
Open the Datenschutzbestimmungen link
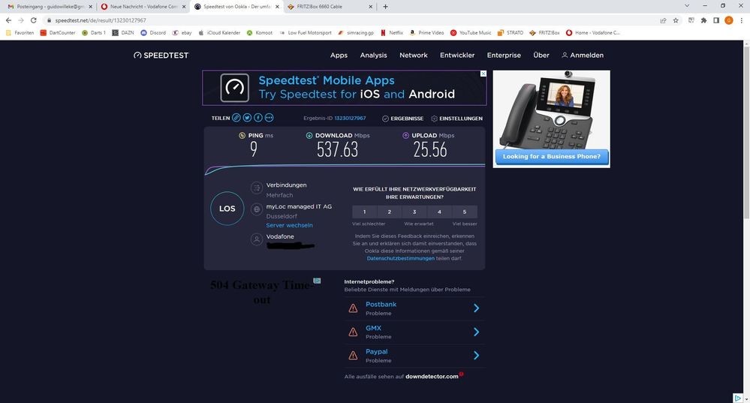coord(401,259)
